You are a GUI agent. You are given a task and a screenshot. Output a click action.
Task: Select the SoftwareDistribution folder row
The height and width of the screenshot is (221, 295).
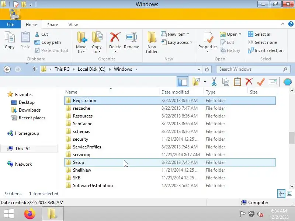[170, 186]
